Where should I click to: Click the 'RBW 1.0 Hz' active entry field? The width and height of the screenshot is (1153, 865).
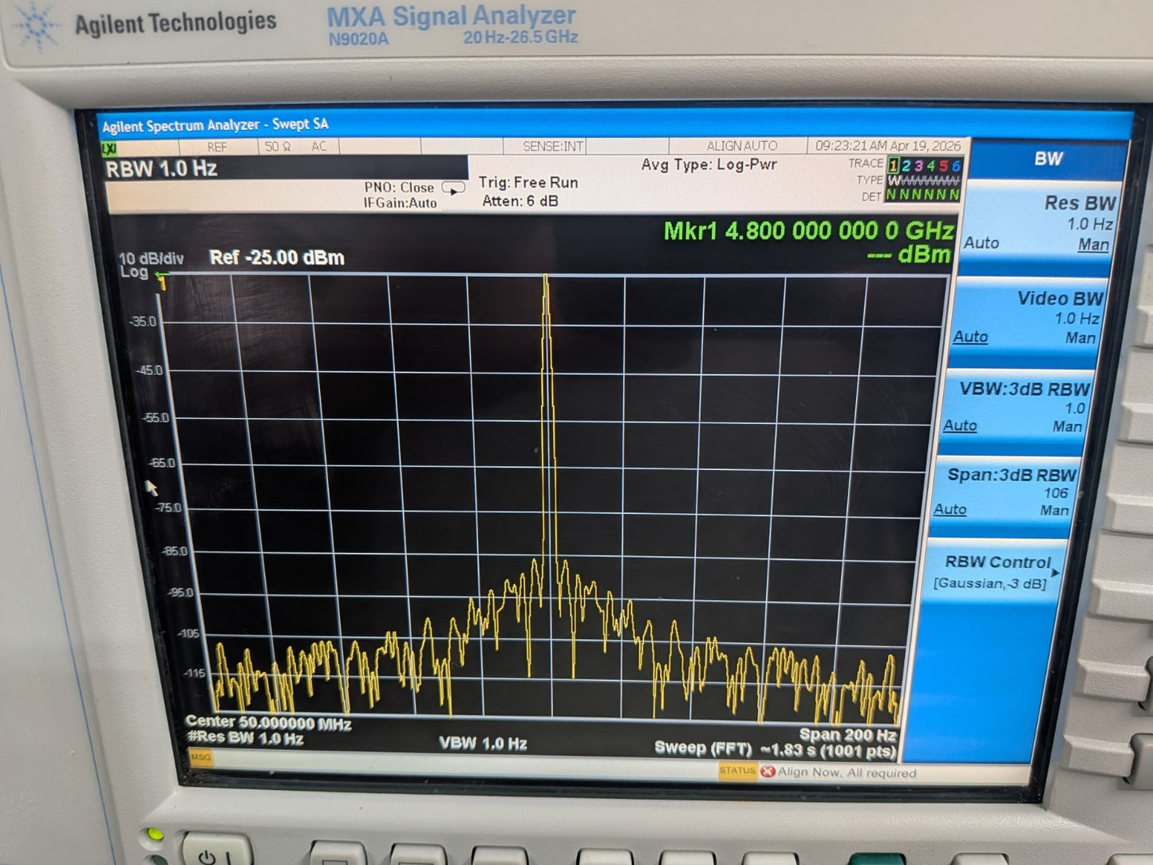tap(286, 168)
